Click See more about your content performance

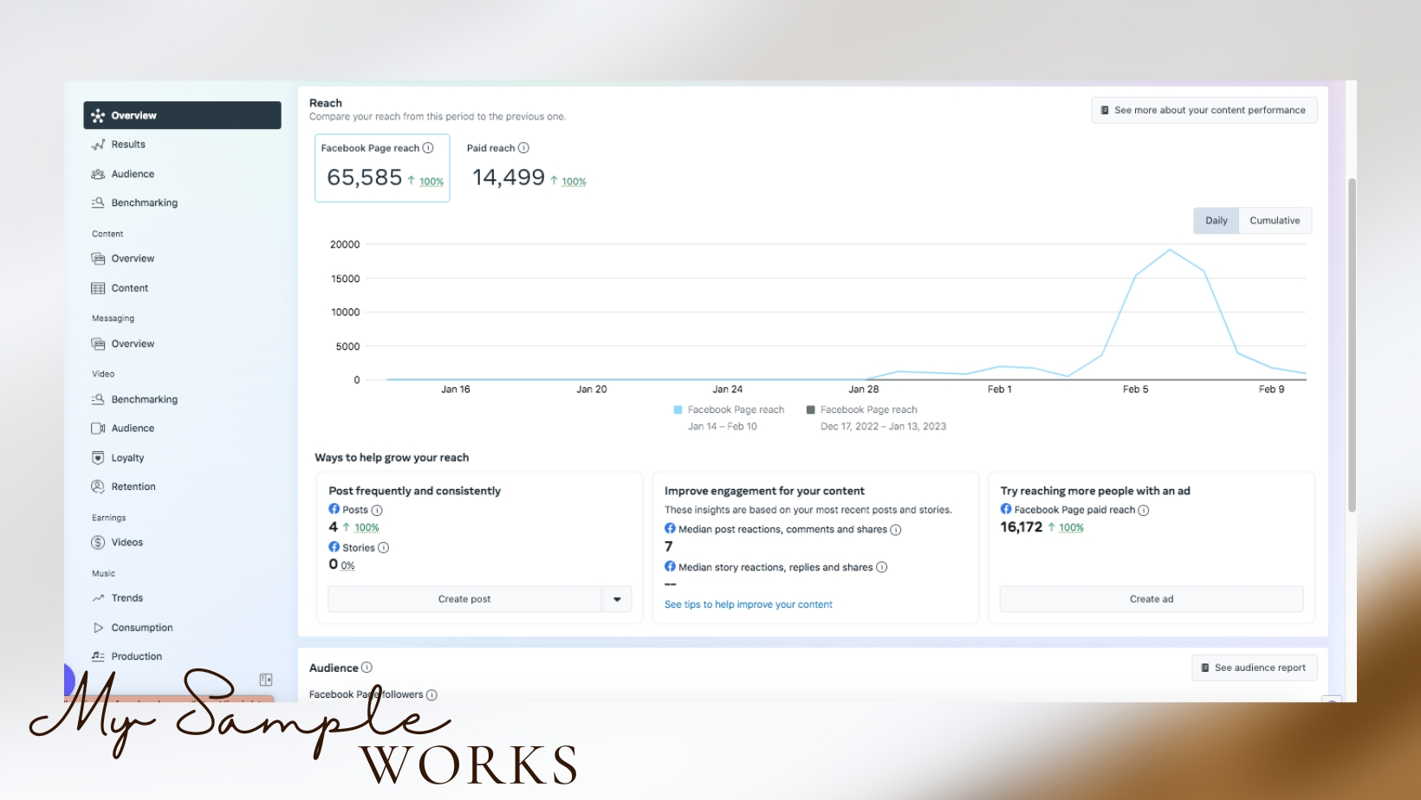pyautogui.click(x=1204, y=110)
